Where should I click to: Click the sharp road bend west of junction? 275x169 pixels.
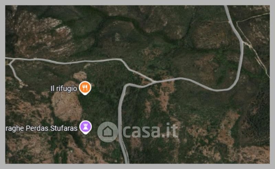click(125, 86)
